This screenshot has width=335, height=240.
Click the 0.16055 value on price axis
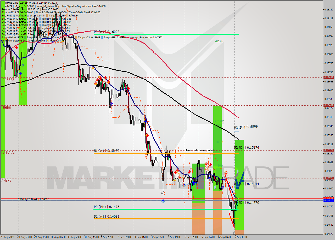coord(328,27)
